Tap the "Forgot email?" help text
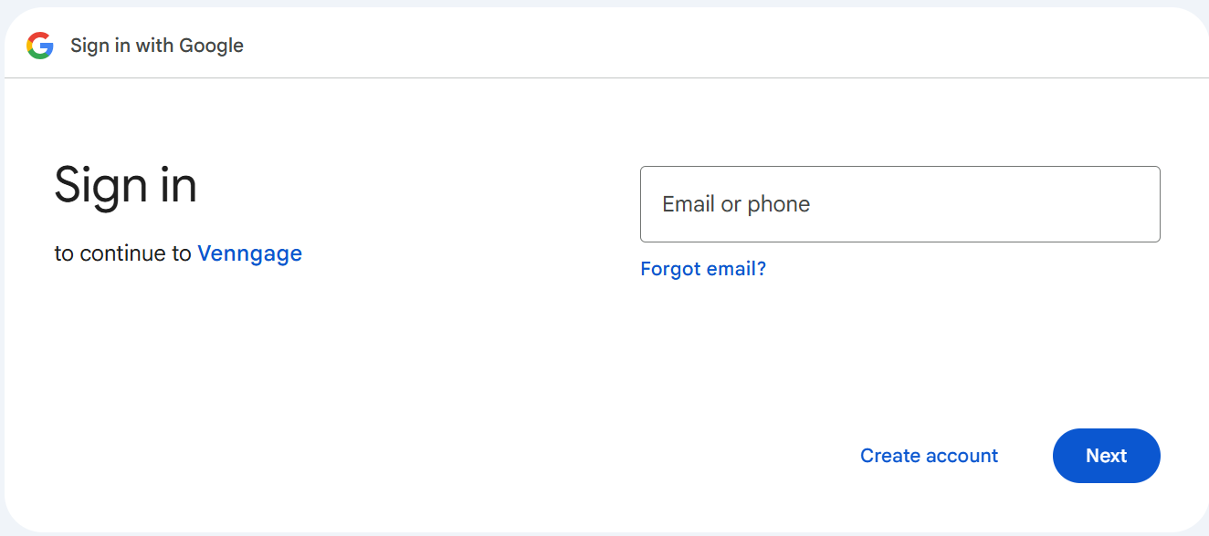The width and height of the screenshot is (1209, 536). click(703, 269)
